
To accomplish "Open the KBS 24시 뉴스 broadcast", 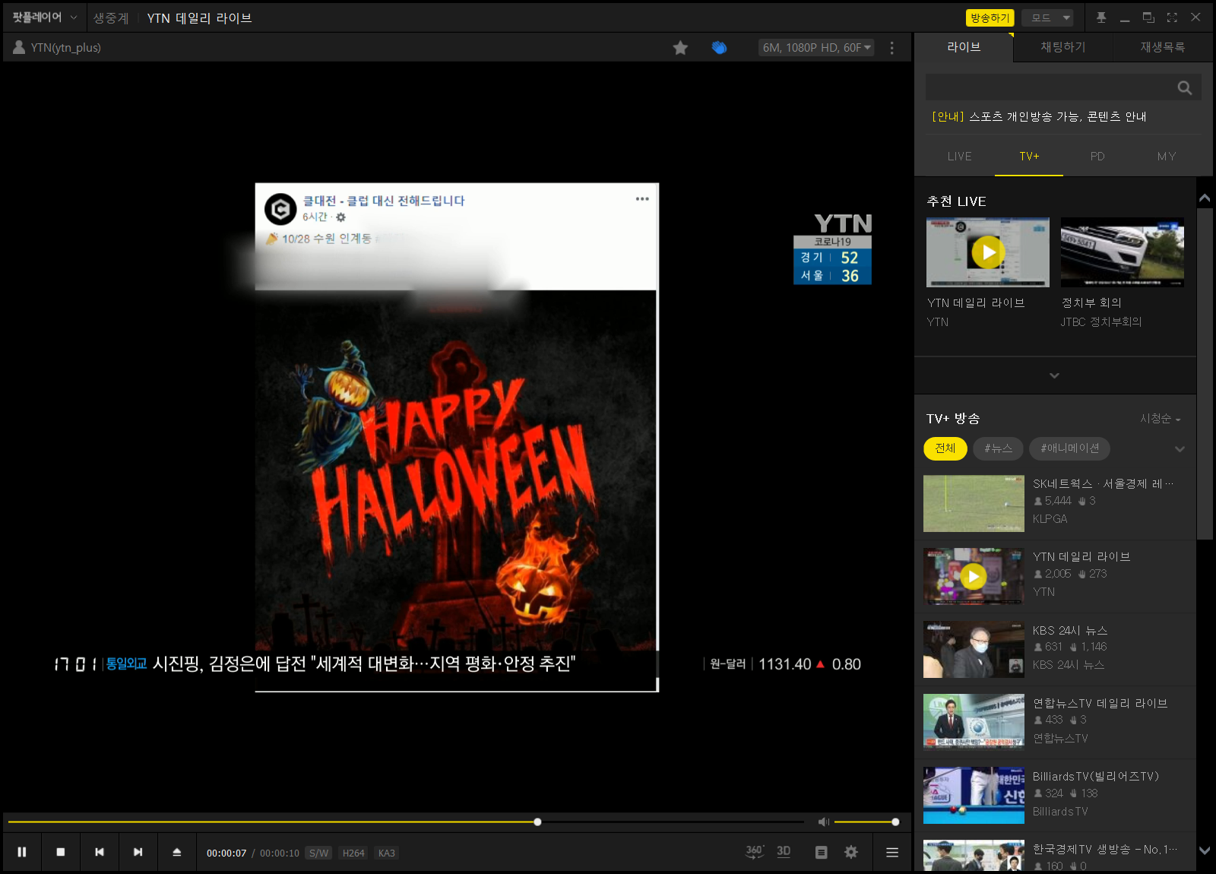I will click(x=1055, y=649).
